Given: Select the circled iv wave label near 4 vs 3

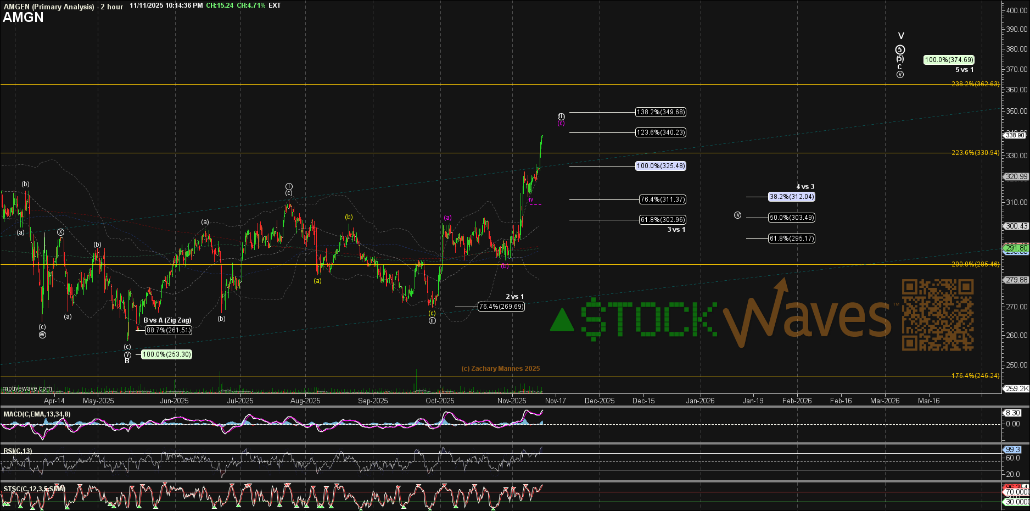Looking at the screenshot, I should point(737,215).
